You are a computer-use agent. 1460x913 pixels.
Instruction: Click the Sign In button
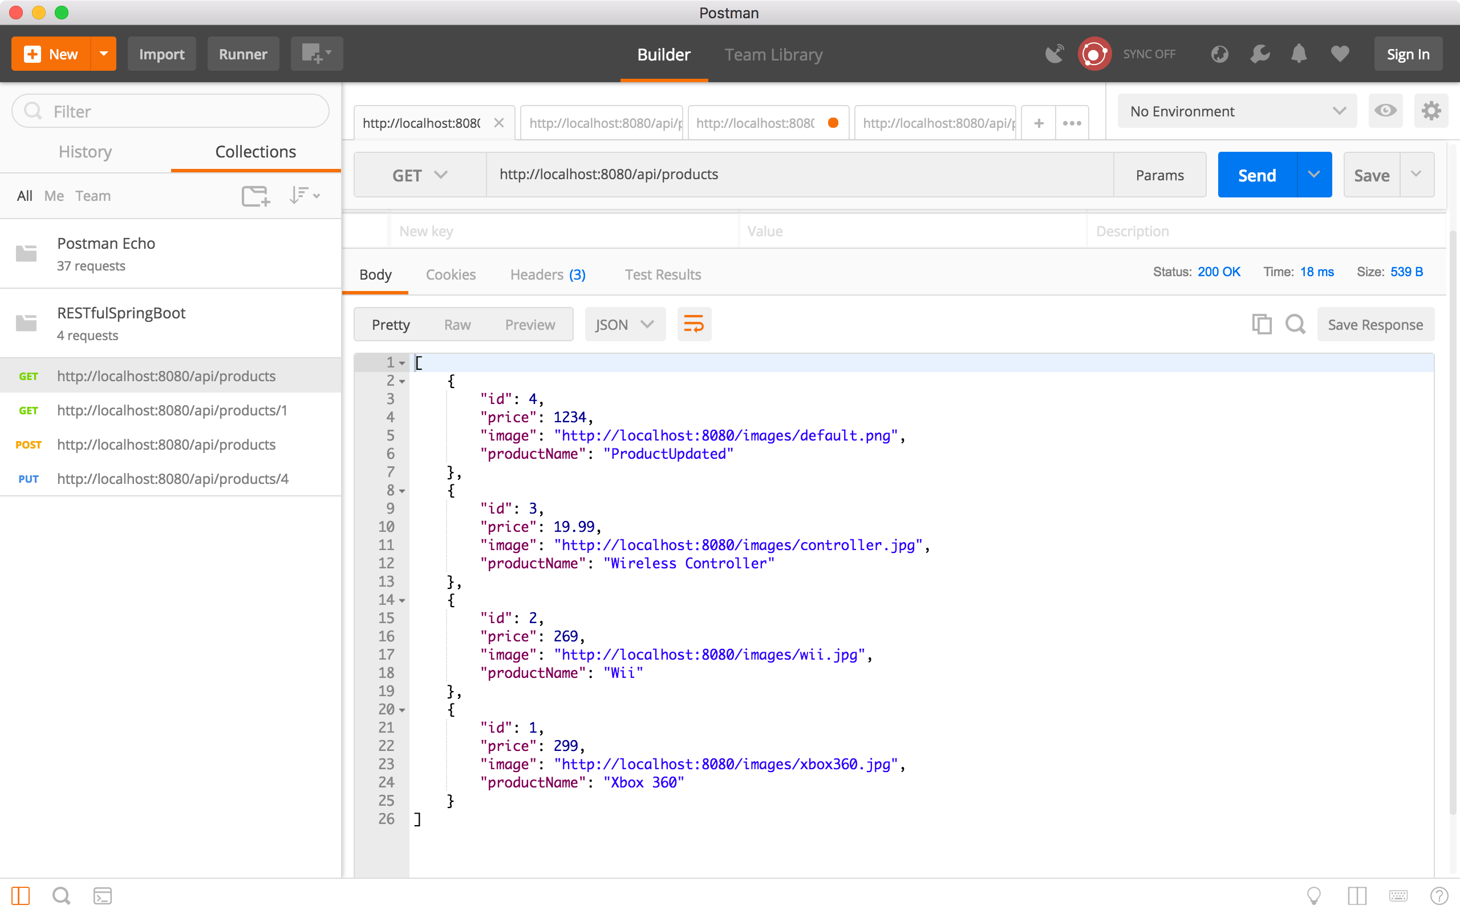(1408, 54)
